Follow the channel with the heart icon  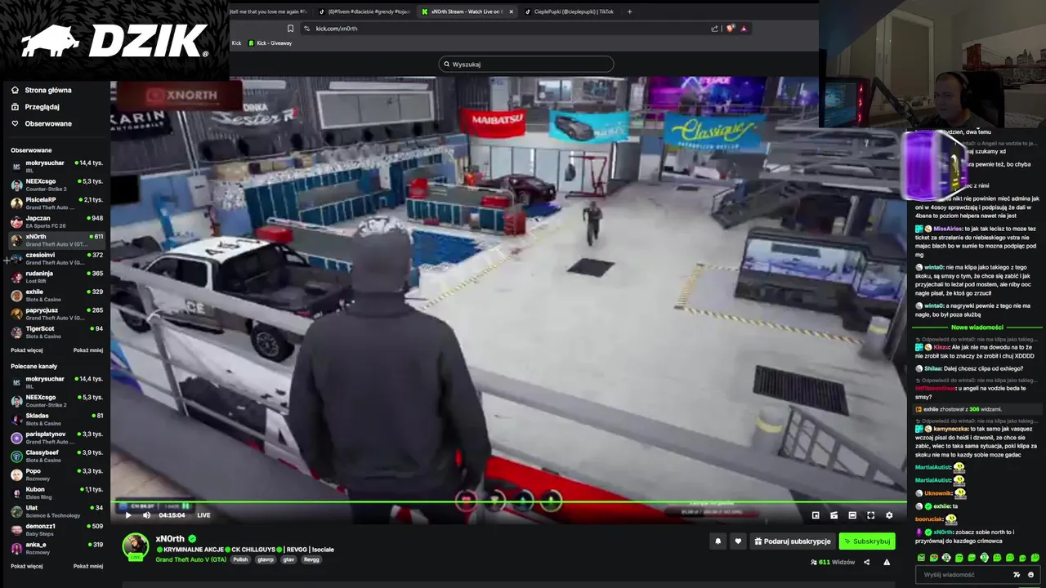click(738, 541)
